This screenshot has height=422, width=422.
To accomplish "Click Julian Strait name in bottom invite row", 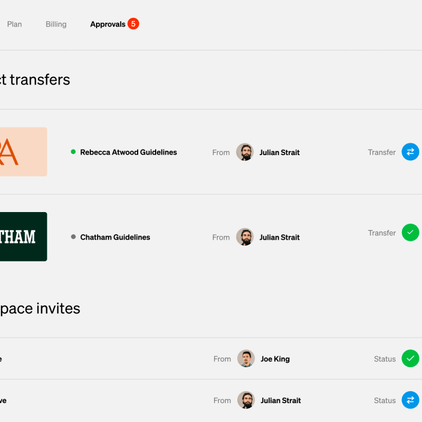I will tap(281, 400).
